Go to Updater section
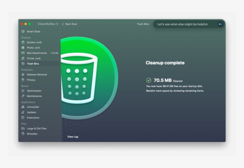 pos(40,112)
